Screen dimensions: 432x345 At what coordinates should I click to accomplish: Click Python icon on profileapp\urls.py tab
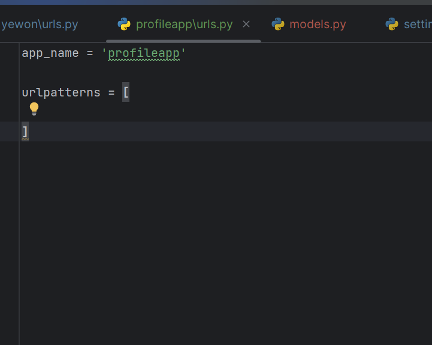point(124,24)
